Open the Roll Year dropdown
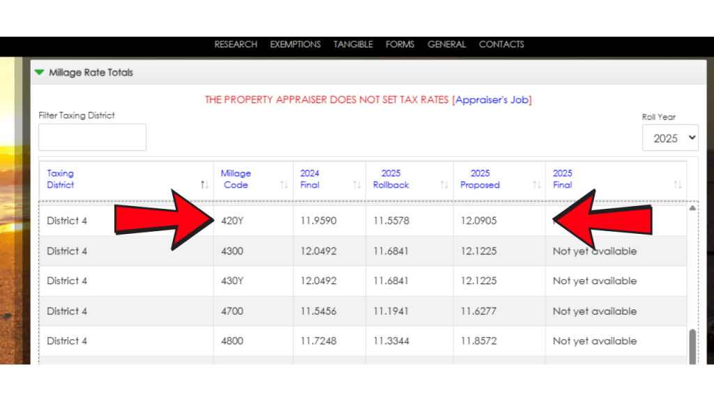The width and height of the screenshot is (714, 401). tap(670, 138)
